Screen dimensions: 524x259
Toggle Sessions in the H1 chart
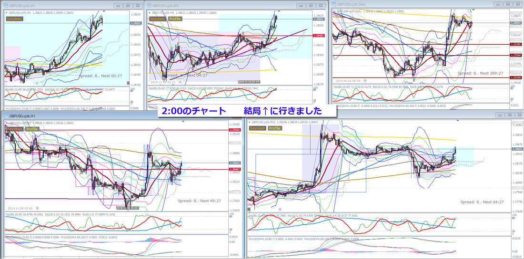pos(15,129)
